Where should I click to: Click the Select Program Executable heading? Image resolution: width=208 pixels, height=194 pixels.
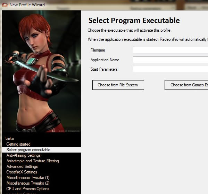[134, 21]
